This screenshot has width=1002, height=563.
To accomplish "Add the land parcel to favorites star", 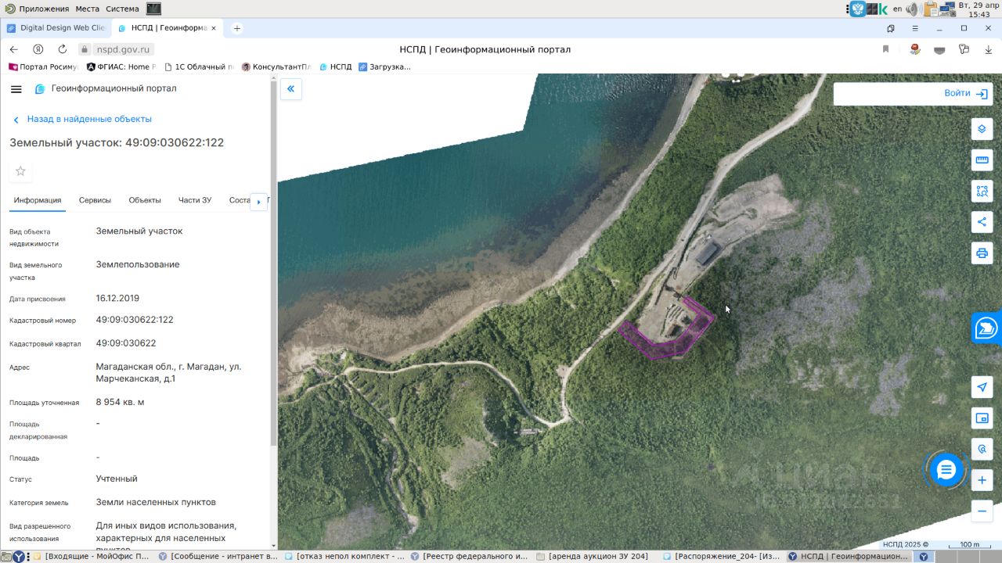I will (20, 171).
